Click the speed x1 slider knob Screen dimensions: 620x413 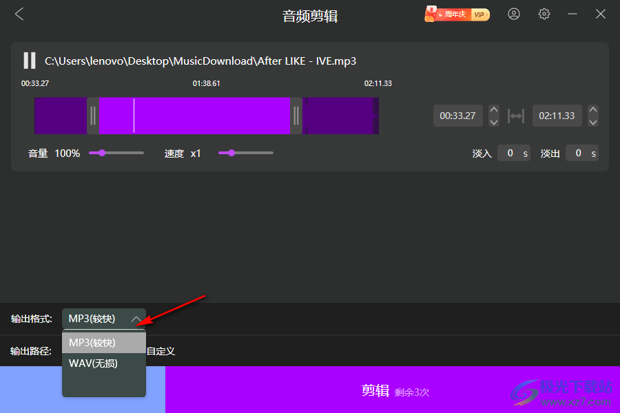[x=231, y=153]
